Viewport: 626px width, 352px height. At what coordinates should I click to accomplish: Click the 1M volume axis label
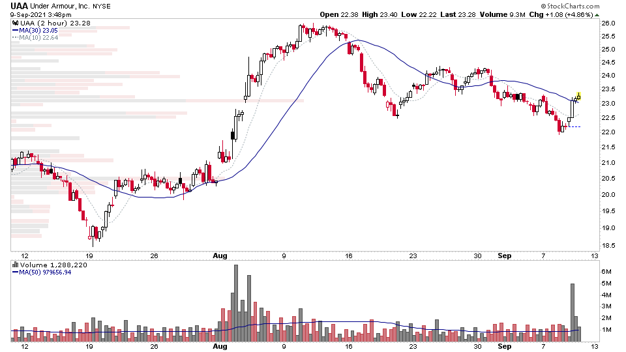[606, 330]
